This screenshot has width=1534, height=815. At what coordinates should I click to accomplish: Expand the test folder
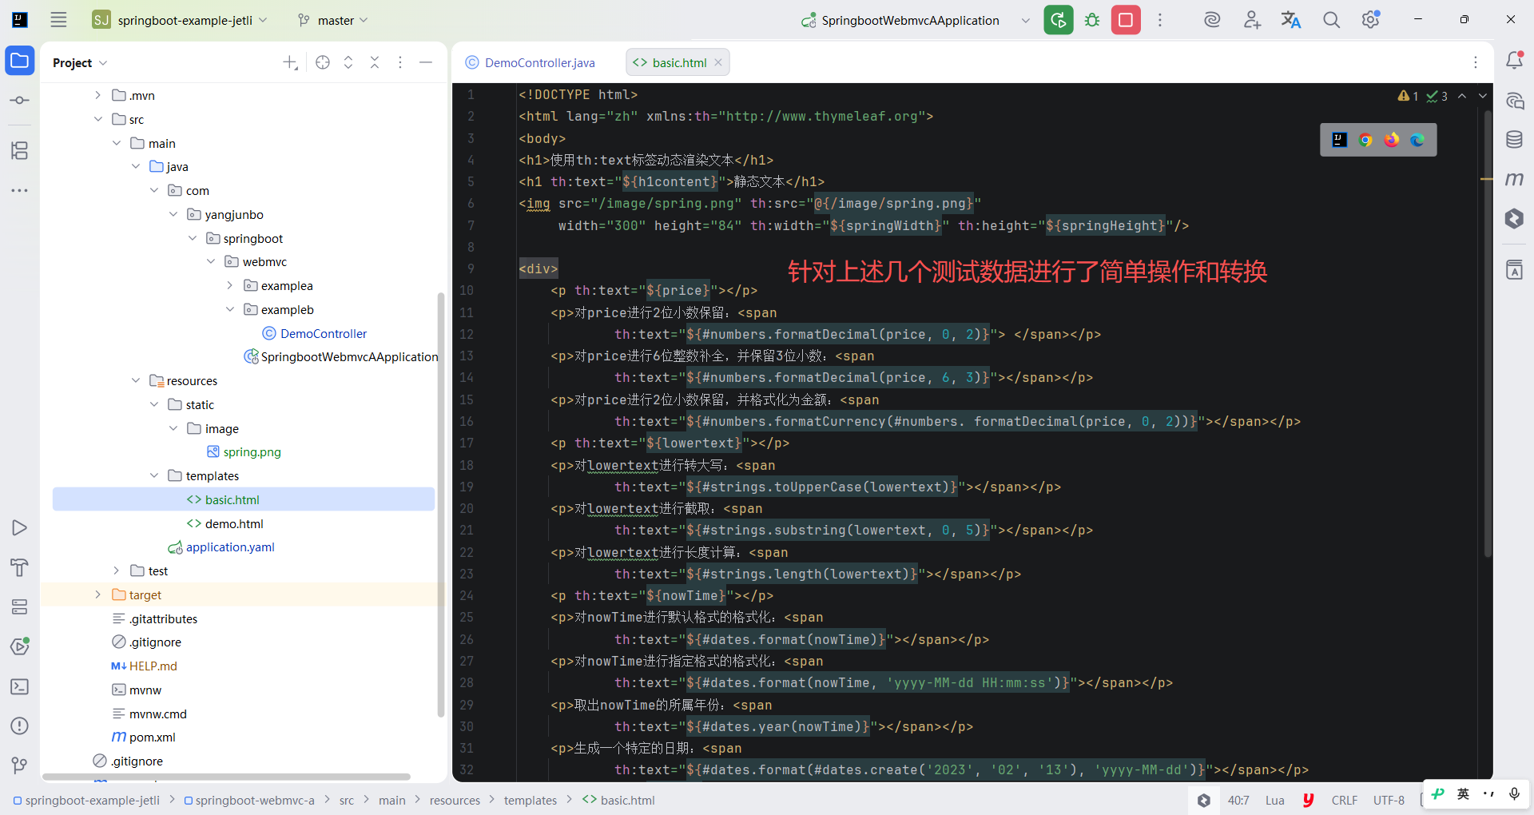click(117, 570)
